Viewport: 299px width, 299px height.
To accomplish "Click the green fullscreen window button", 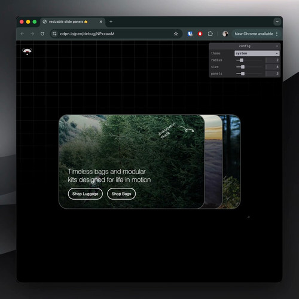I will [35, 22].
